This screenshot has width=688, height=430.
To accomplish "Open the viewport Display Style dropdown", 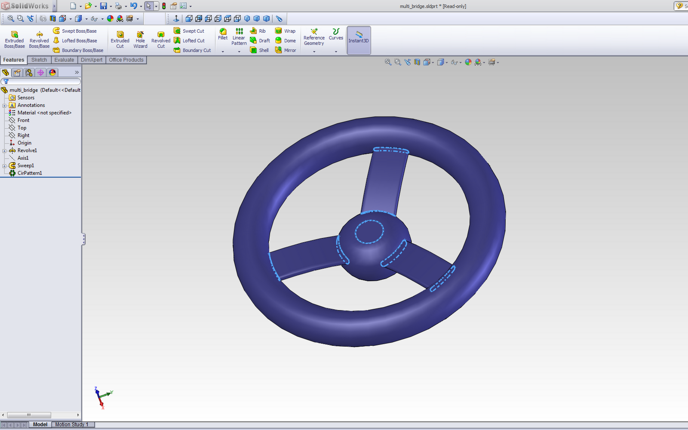I will coord(447,63).
